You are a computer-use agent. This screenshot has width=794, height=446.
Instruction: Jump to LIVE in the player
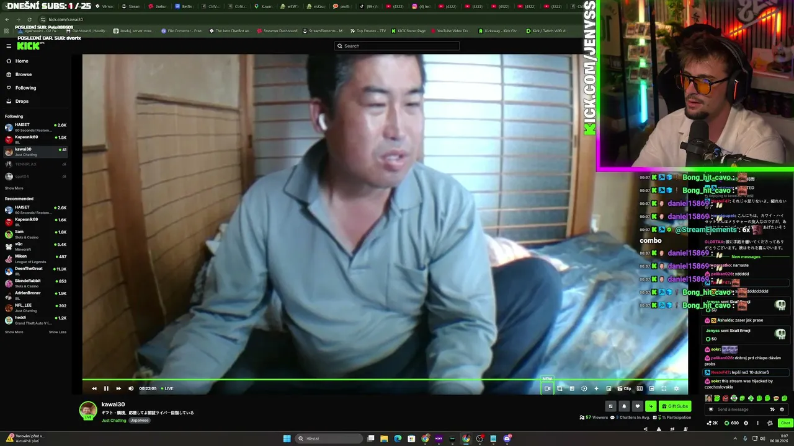pos(167,388)
